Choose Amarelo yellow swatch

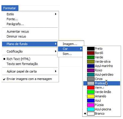pyautogui.click(x=91, y=96)
